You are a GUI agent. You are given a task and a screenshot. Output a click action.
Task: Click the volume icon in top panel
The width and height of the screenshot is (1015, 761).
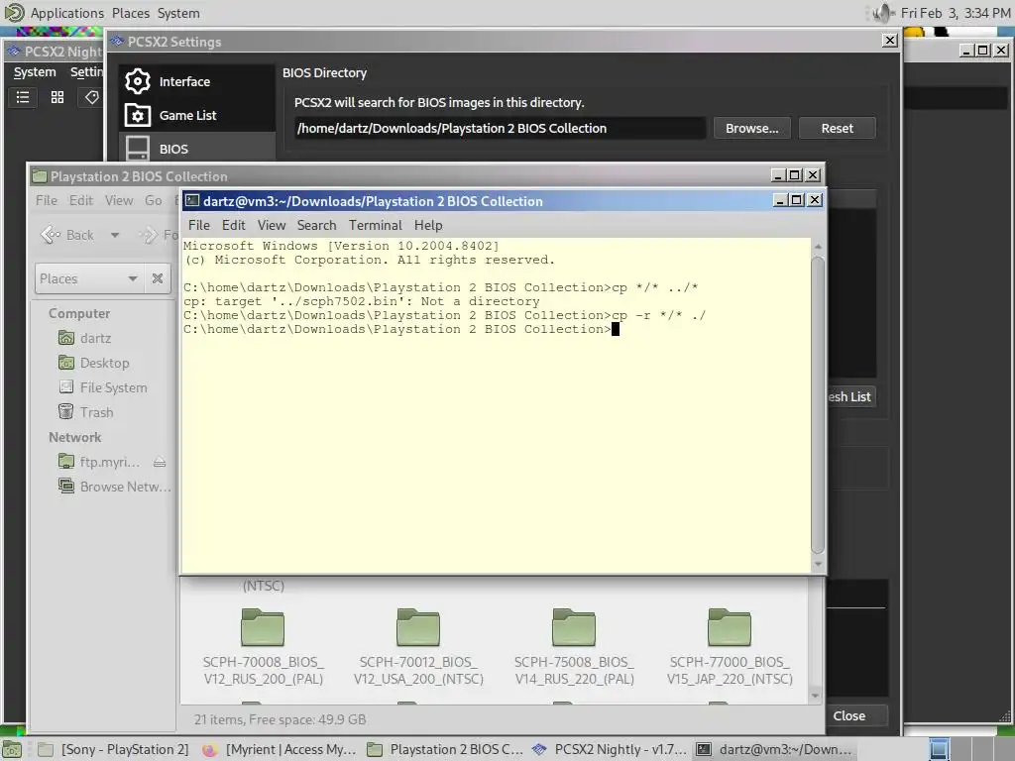(883, 13)
